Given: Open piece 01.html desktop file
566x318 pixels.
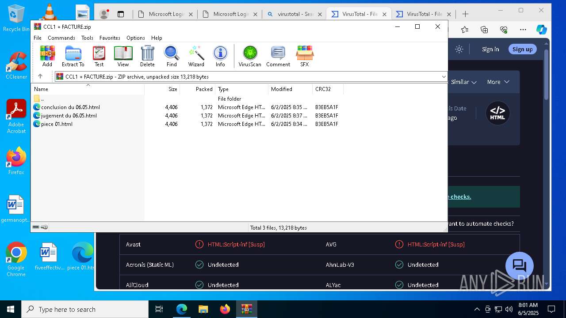Looking at the screenshot, I should pyautogui.click(x=82, y=256).
